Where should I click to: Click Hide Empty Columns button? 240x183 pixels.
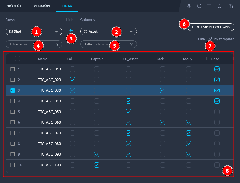211,27
